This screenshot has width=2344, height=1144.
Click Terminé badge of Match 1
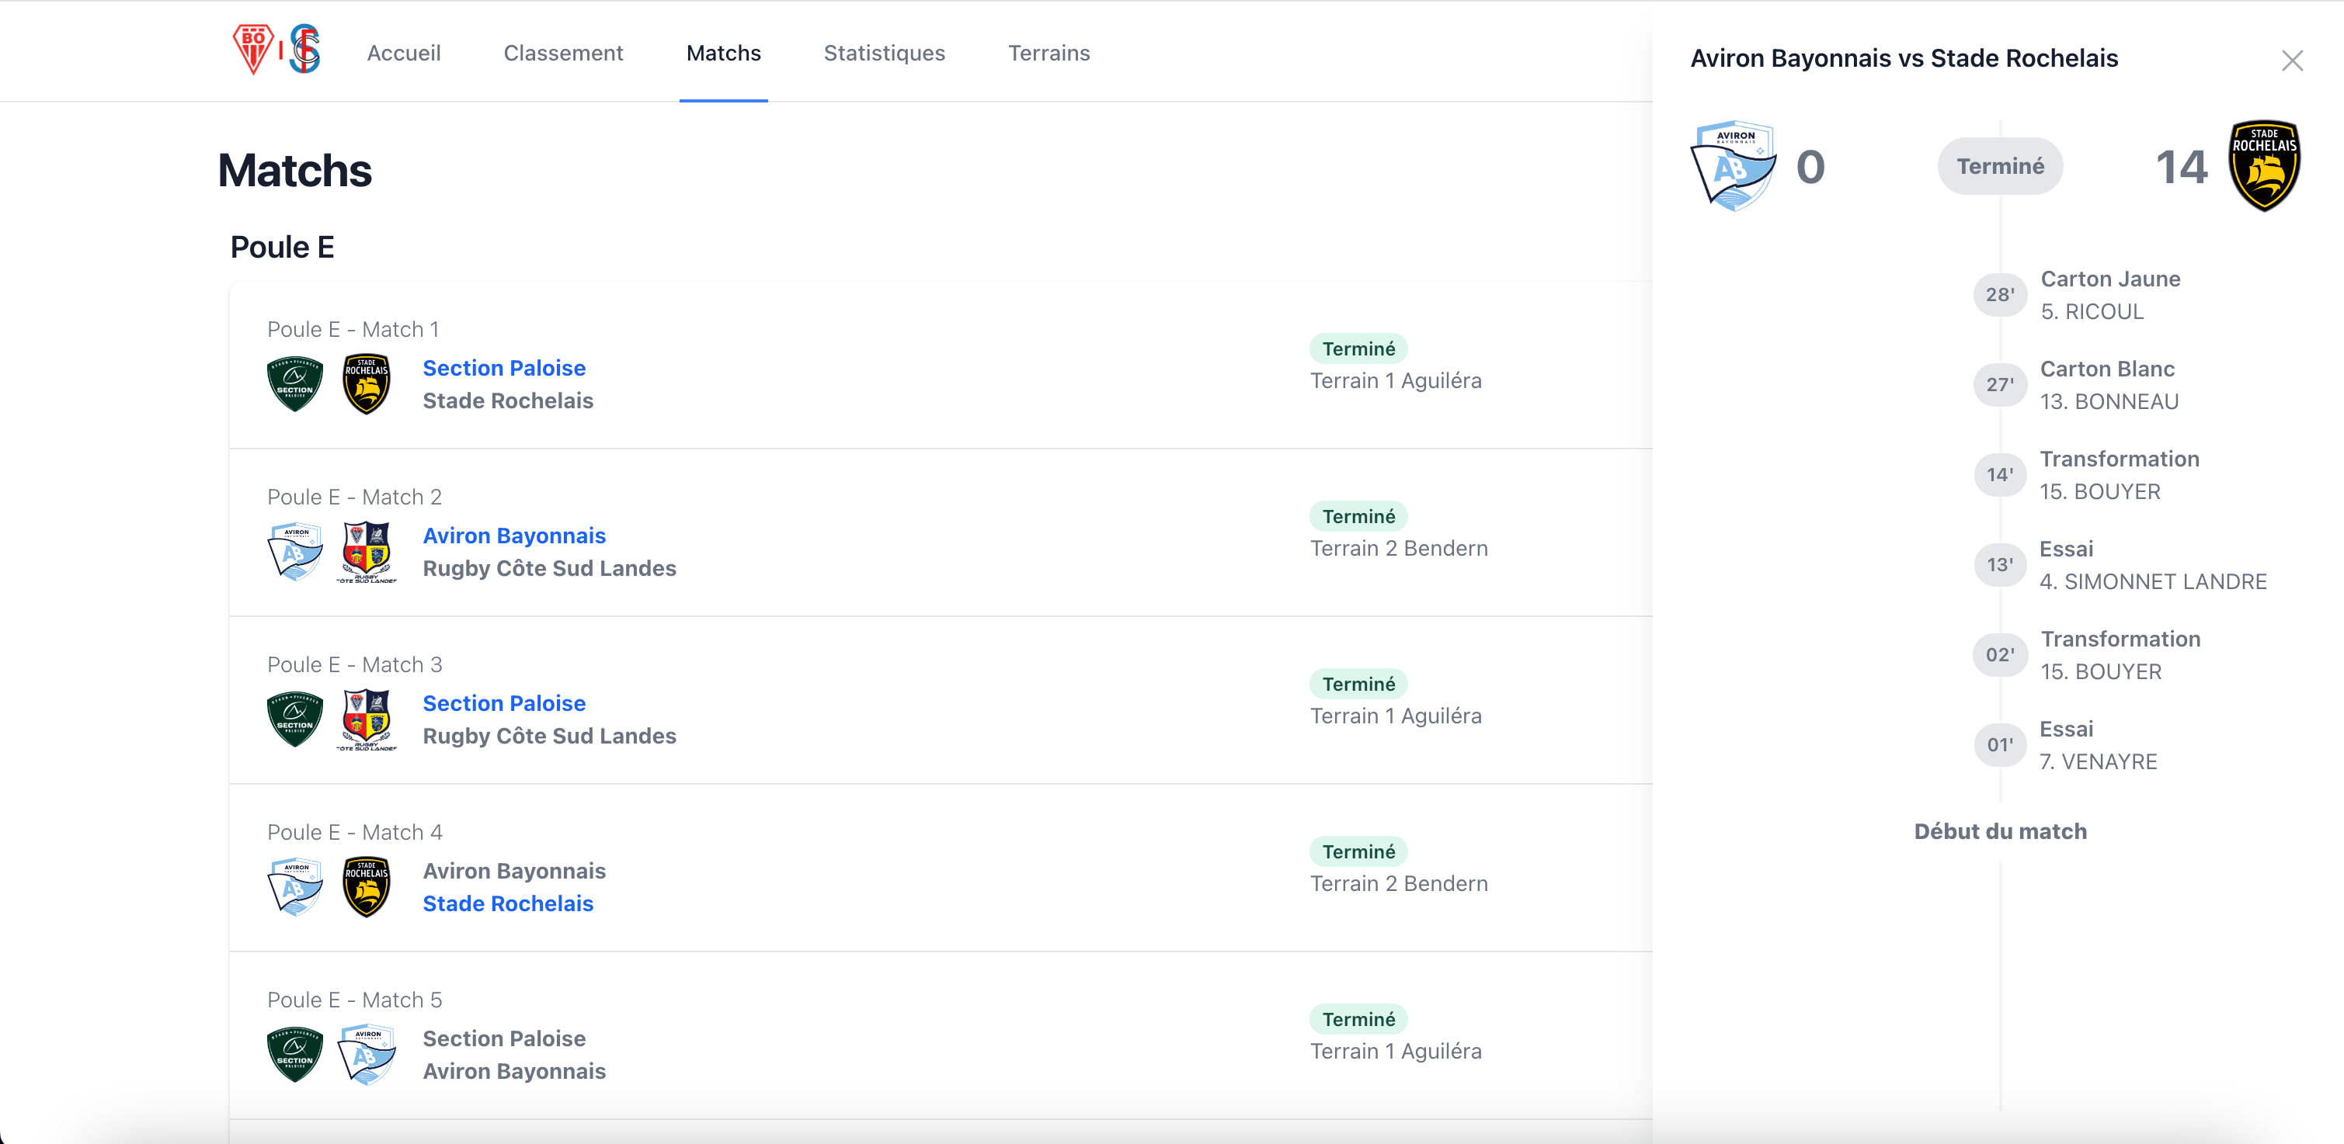[x=1358, y=348]
